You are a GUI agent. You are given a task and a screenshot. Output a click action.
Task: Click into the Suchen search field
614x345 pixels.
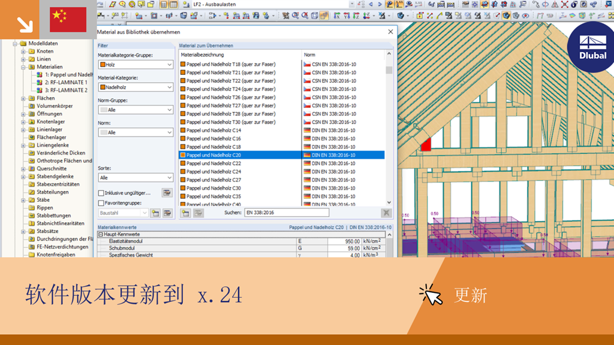pyautogui.click(x=287, y=213)
